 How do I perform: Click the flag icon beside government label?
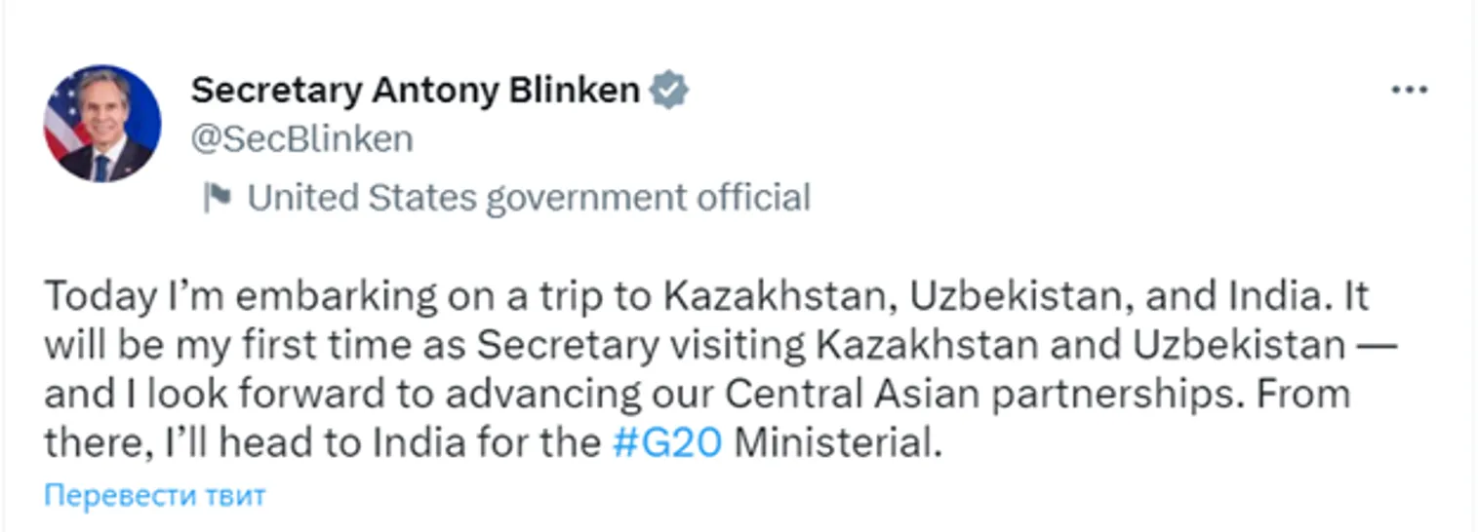coord(216,198)
